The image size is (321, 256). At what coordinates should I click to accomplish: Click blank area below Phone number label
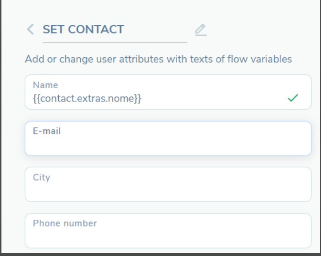[143, 237]
